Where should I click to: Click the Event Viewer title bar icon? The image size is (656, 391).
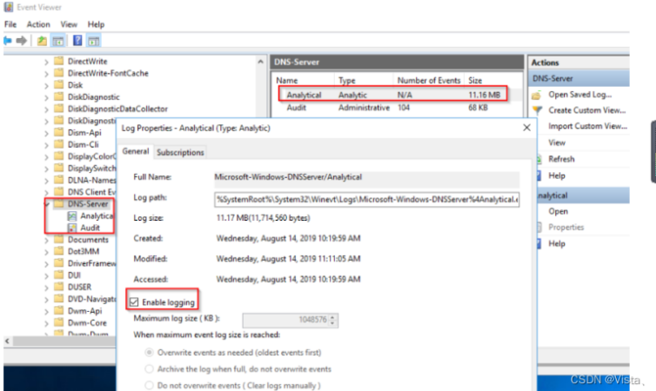[x=8, y=7]
